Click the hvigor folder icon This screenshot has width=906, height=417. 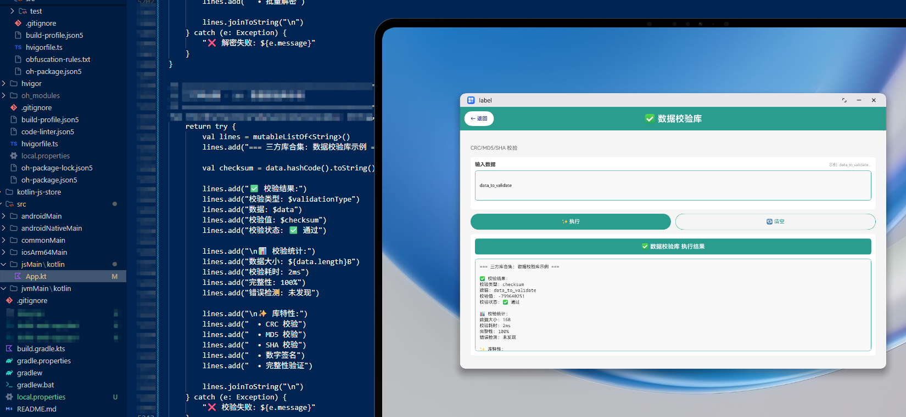click(14, 83)
